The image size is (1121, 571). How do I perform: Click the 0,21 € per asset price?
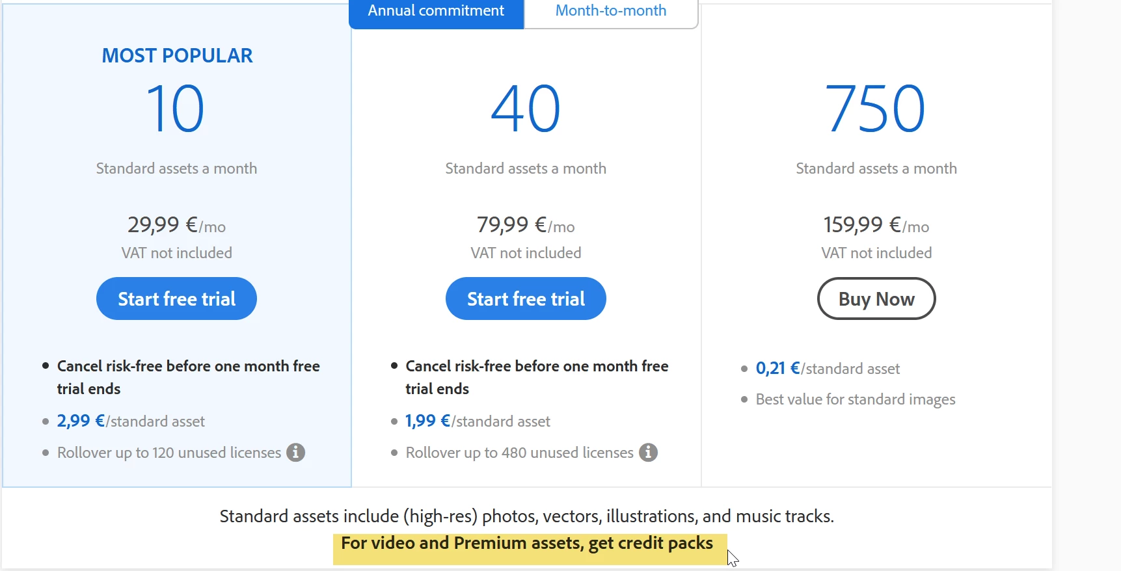tap(777, 369)
